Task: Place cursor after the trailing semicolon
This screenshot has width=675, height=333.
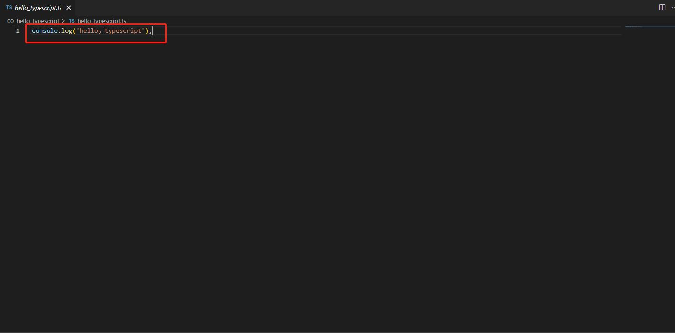Action: point(151,31)
